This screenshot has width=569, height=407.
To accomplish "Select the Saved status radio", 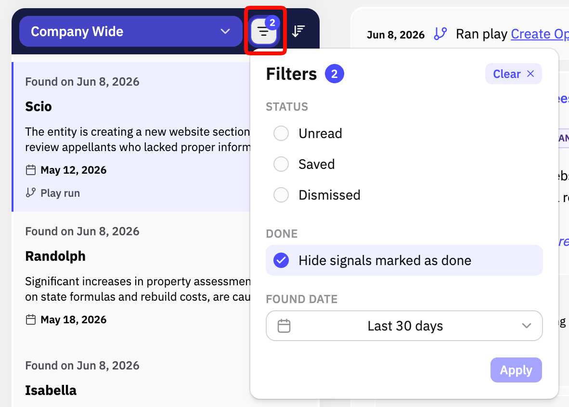I will click(281, 165).
